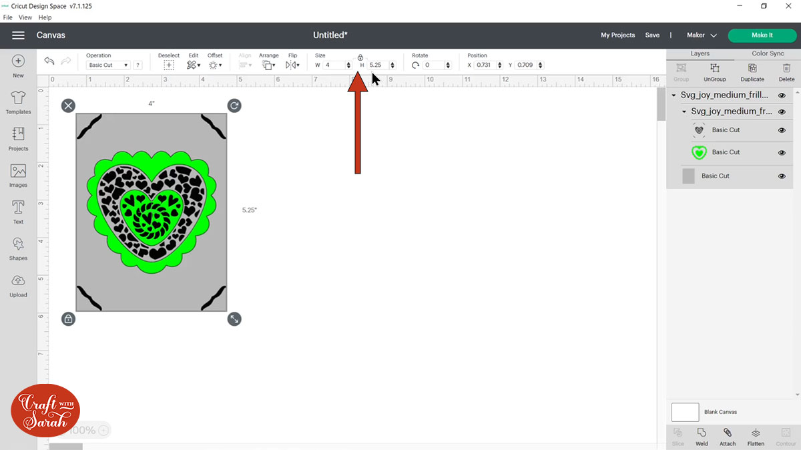Click the Save link
This screenshot has width=801, height=450.
pos(652,35)
